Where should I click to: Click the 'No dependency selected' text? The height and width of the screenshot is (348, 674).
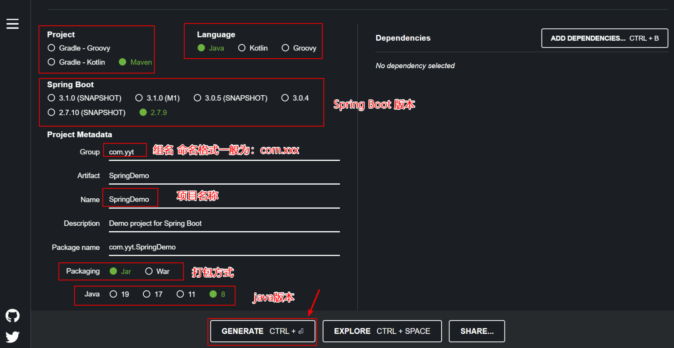tap(415, 66)
